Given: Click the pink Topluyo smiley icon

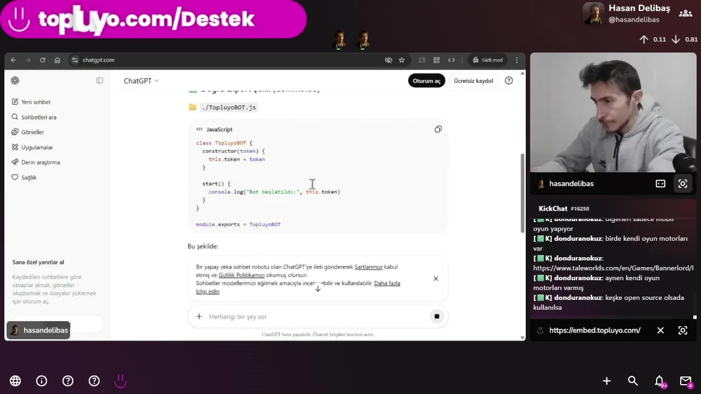Looking at the screenshot, I should 120,381.
